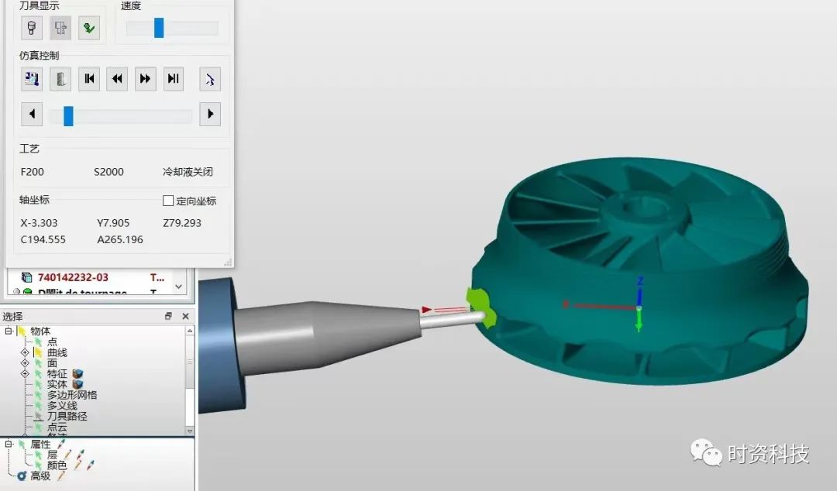Click the green check tool display icon

89,27
